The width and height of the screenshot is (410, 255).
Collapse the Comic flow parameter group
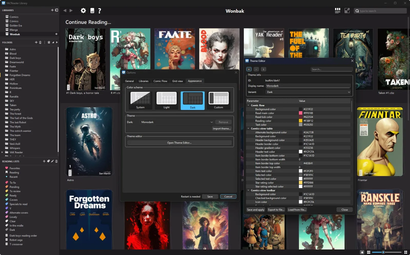(x=248, y=105)
